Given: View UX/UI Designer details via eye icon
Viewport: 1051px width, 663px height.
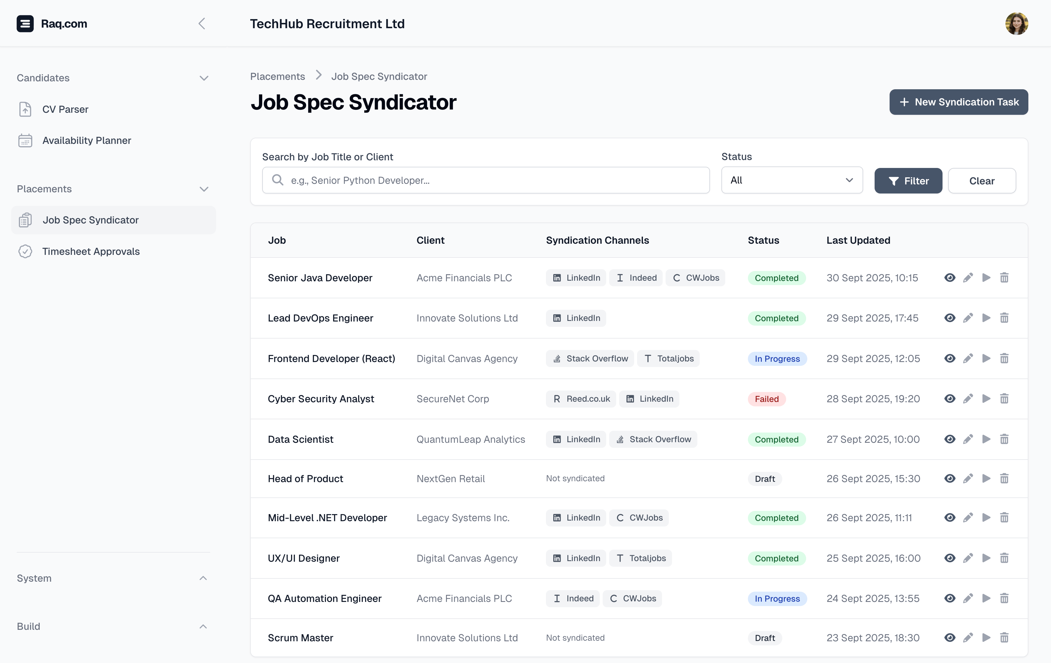Looking at the screenshot, I should [x=950, y=558].
